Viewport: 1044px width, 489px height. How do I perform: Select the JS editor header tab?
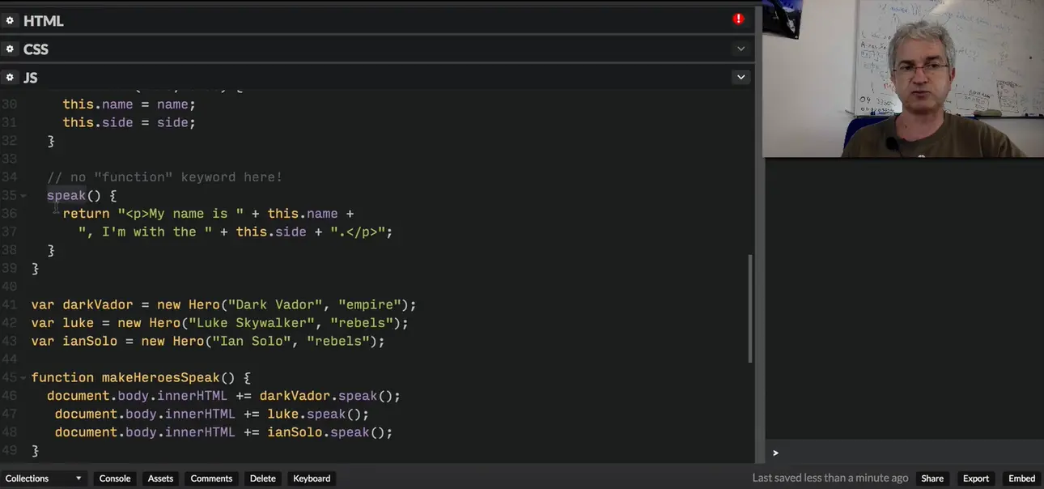30,78
